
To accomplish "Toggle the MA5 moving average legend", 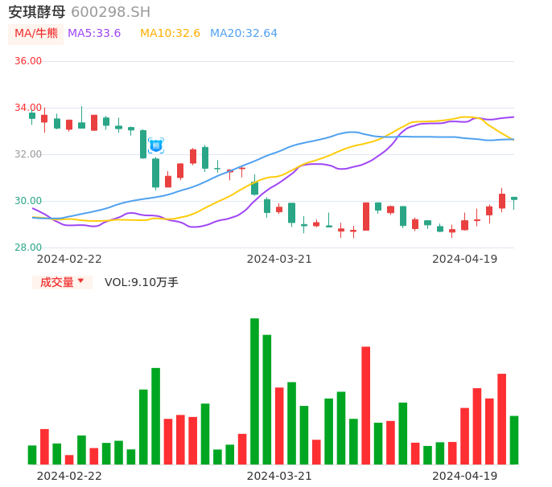I will point(94,34).
